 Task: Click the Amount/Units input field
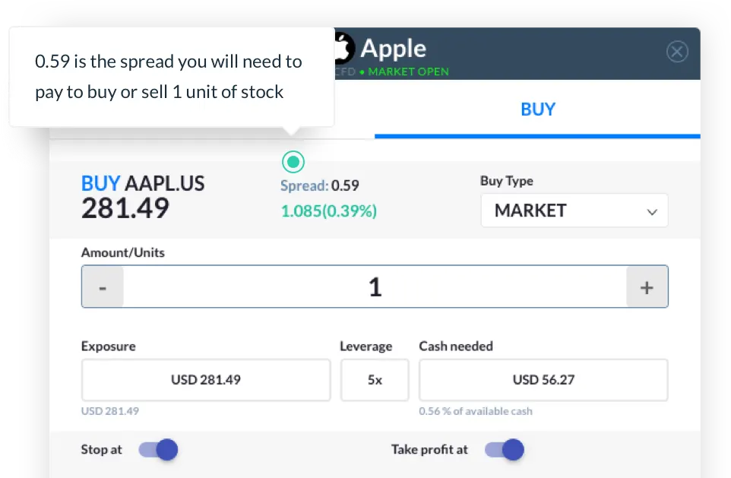[x=375, y=287]
